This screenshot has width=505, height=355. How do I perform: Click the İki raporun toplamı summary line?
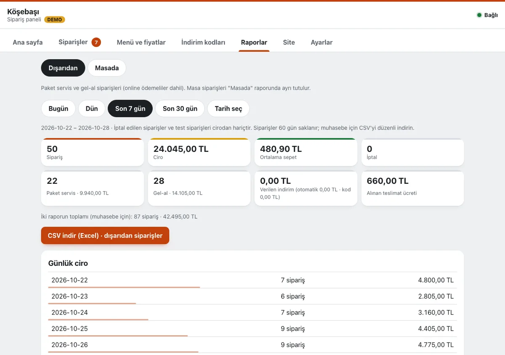tap(119, 217)
